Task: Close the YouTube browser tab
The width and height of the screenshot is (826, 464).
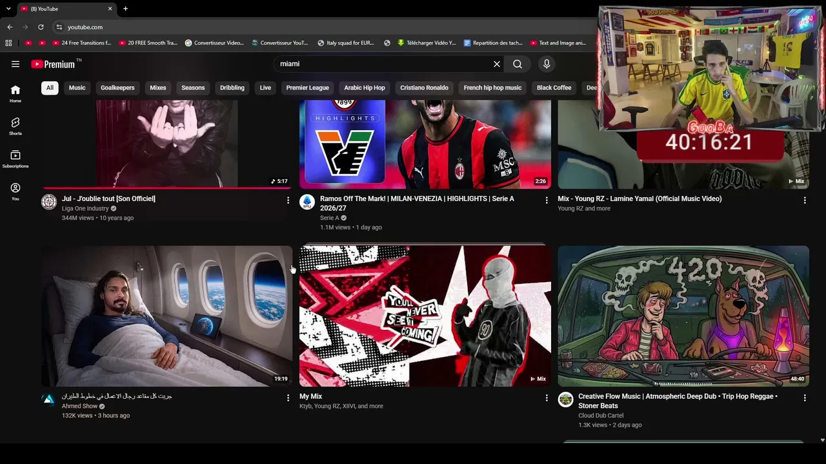Action: [x=110, y=8]
